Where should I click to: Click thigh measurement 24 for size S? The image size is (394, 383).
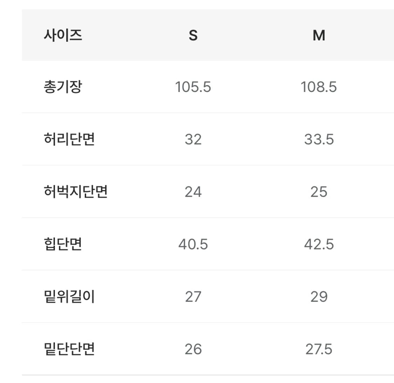coord(193,192)
